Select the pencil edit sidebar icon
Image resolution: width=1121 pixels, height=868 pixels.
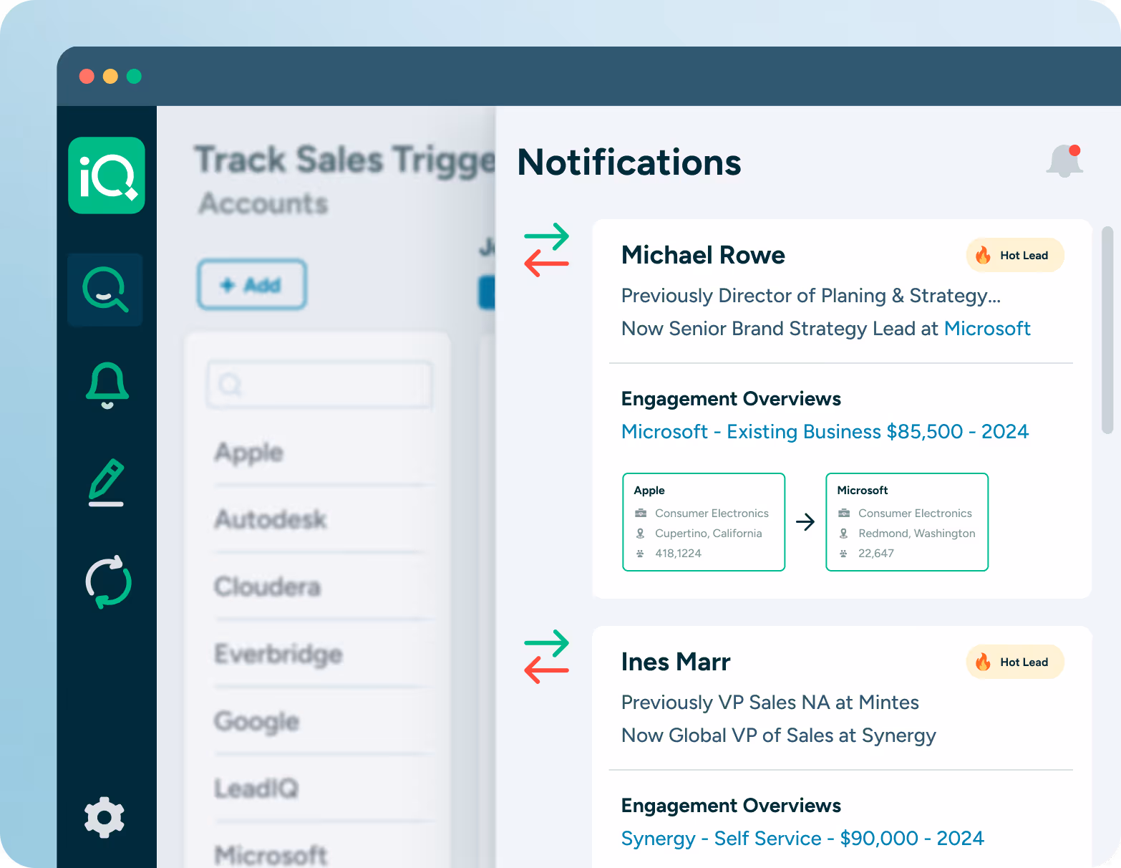[x=107, y=483]
